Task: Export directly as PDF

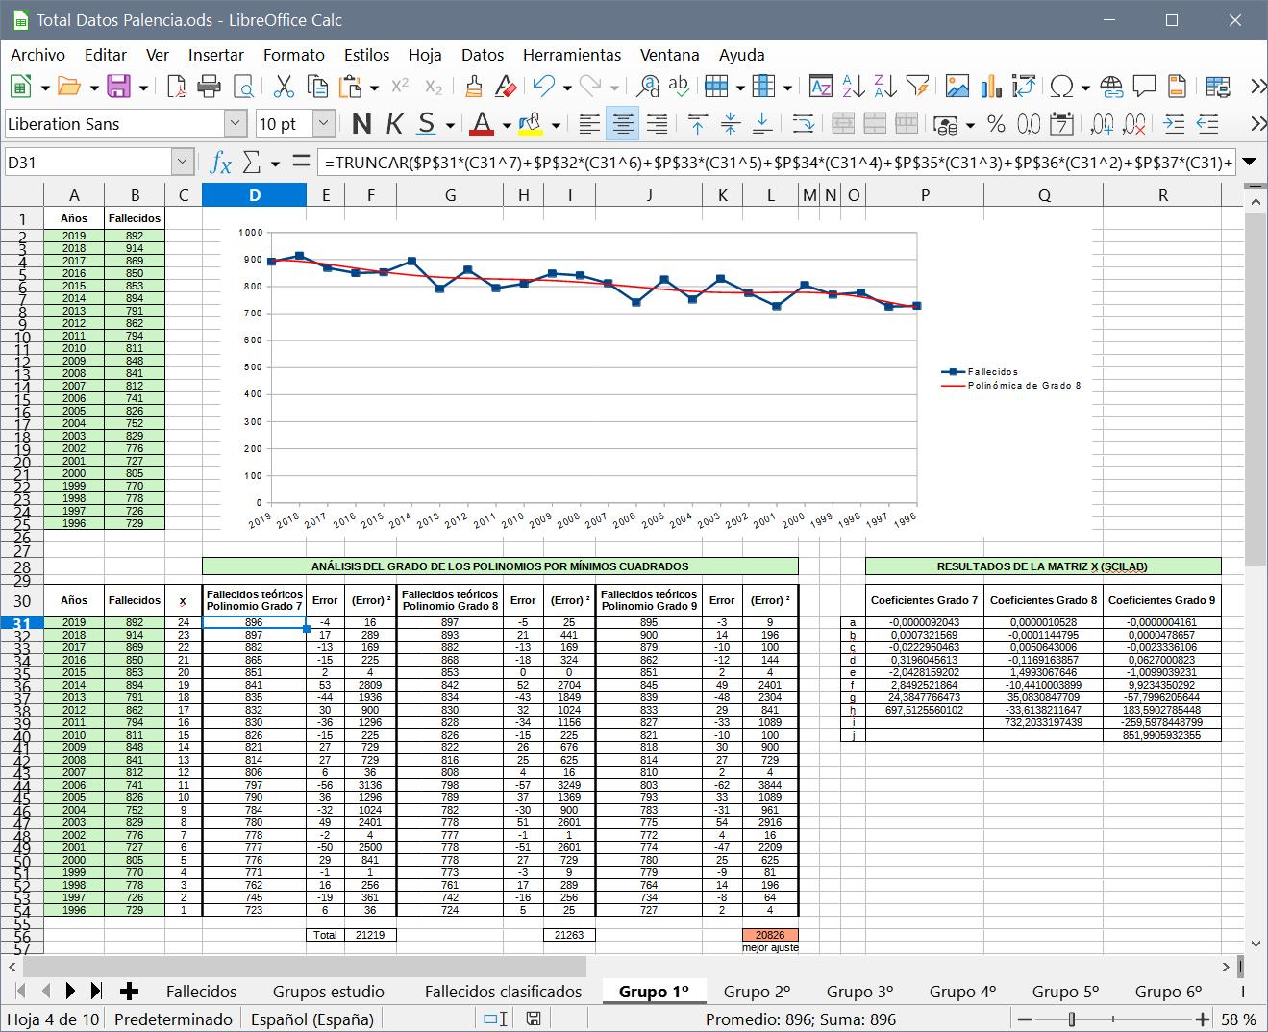Action: (x=176, y=88)
